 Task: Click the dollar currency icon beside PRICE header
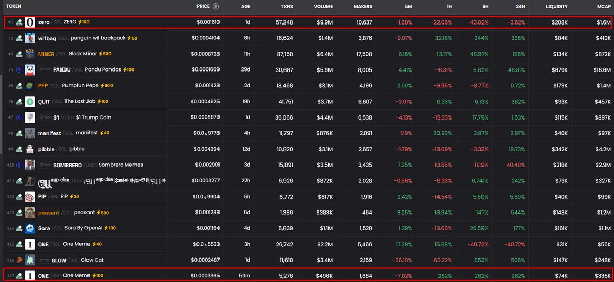point(216,7)
